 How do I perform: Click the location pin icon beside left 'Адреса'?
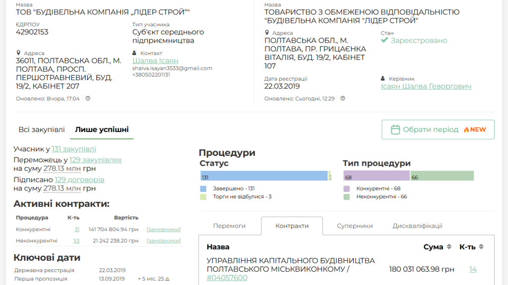18,52
